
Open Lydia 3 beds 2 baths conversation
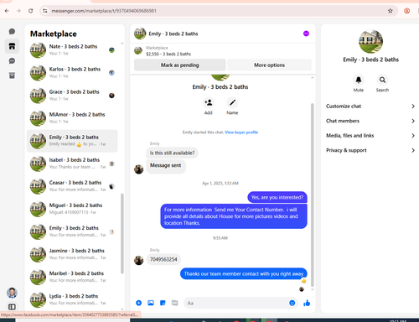73,299
